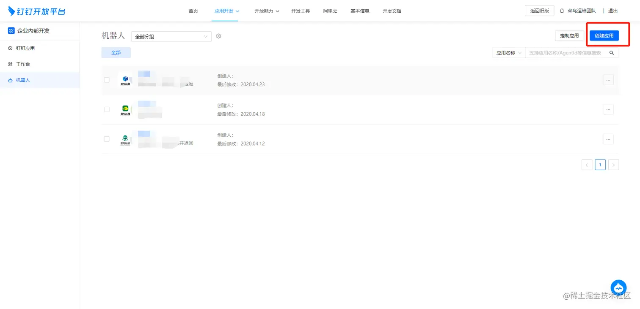Click the 菜鸟运维团队 account name
The height and width of the screenshot is (309, 640).
pyautogui.click(x=582, y=11)
